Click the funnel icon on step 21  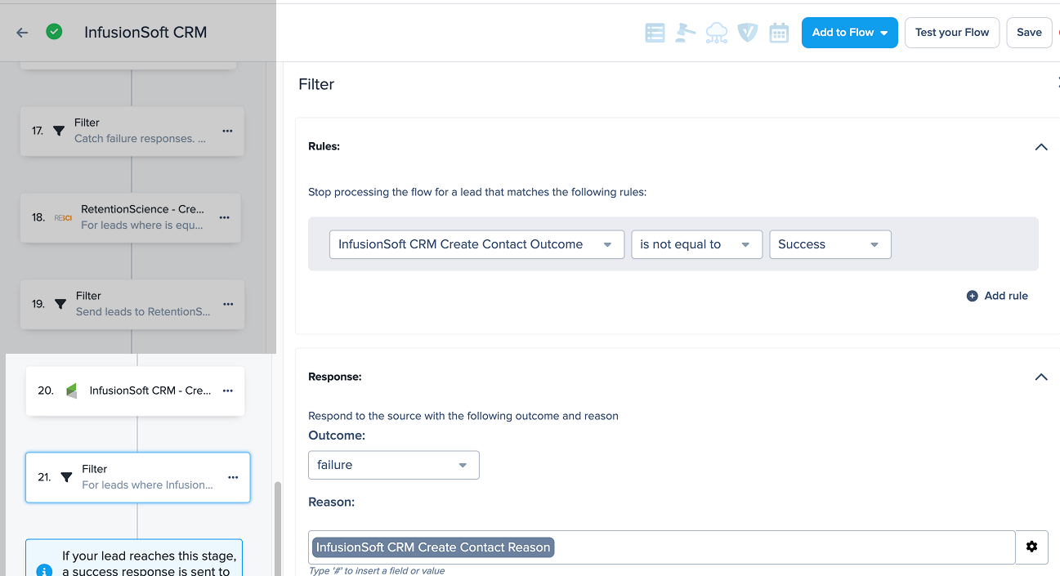(x=66, y=477)
